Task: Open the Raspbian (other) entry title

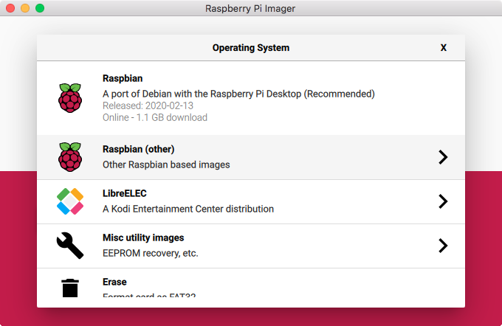Action: tap(138, 150)
